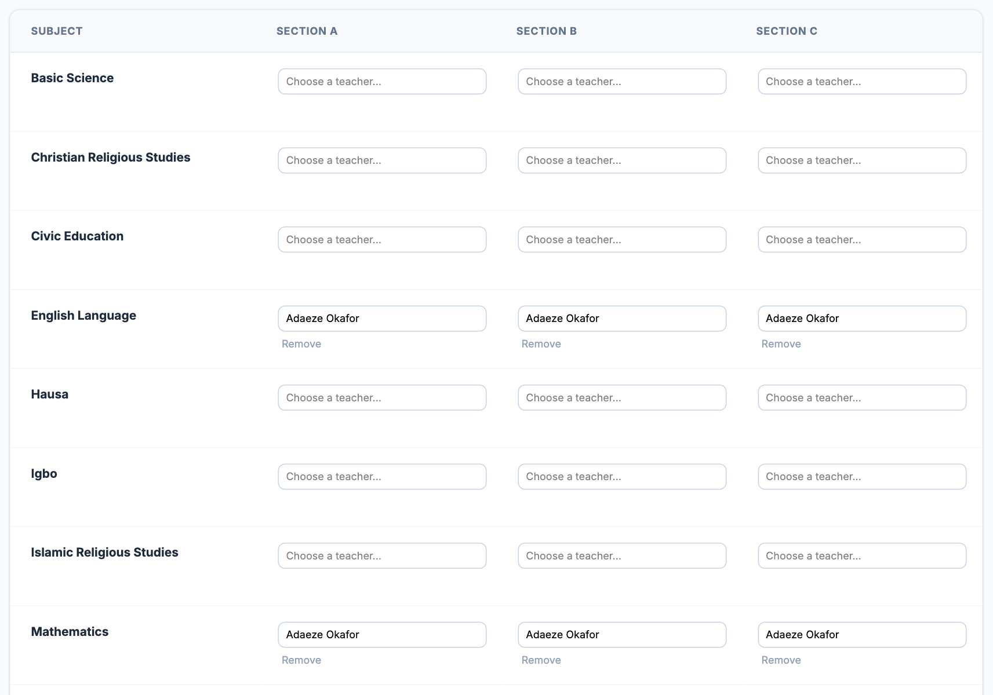The image size is (993, 695).
Task: Click the Christian Religious Studies subject label
Action: click(111, 158)
